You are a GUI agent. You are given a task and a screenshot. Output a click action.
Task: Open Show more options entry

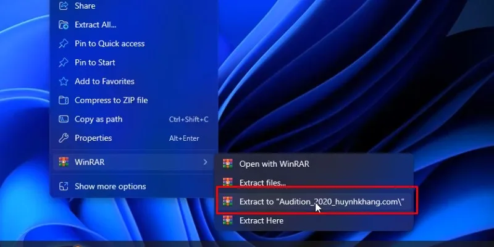[134, 186]
